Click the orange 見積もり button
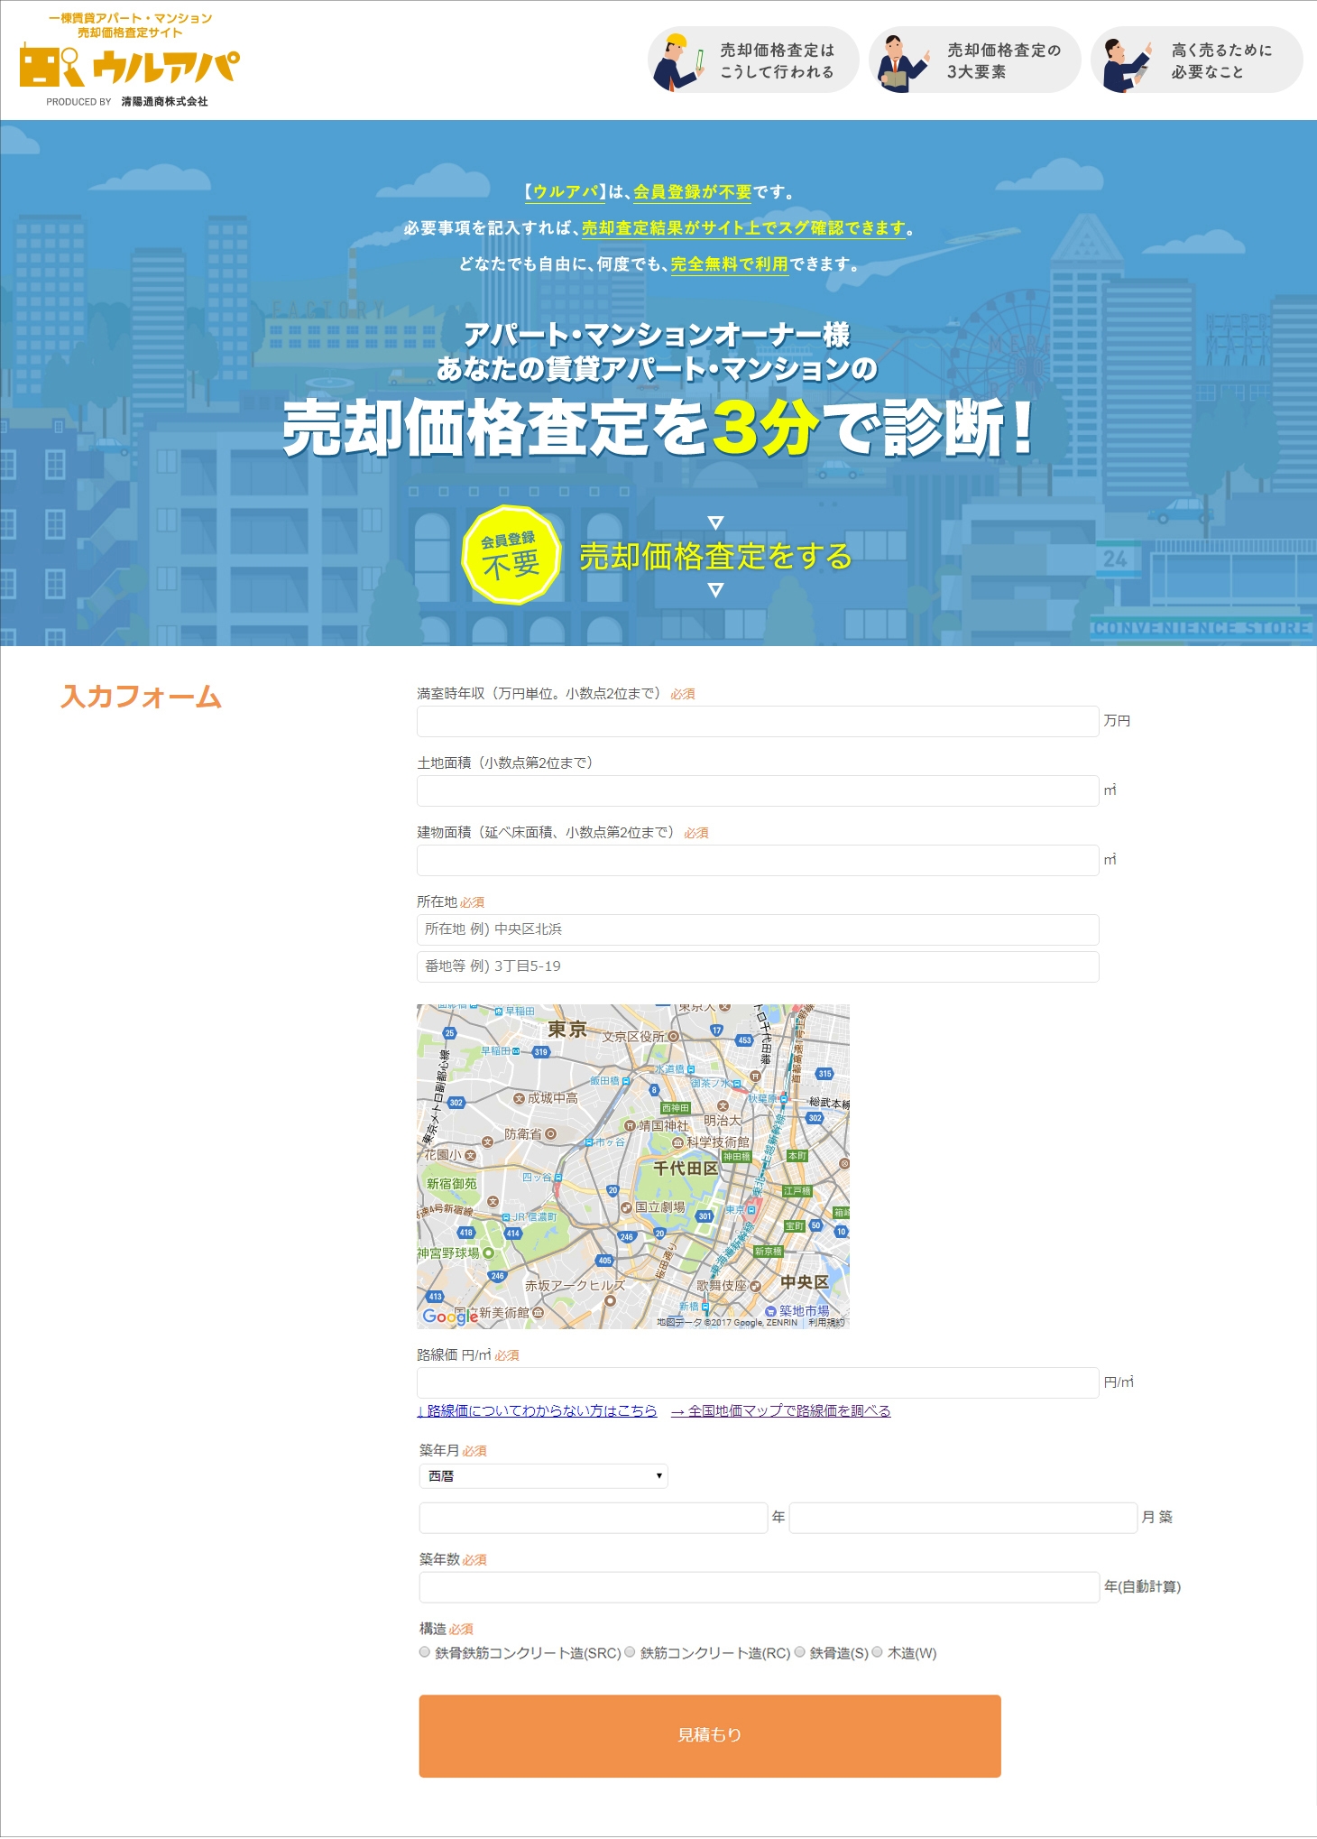The image size is (1317, 1839). pyautogui.click(x=710, y=1736)
